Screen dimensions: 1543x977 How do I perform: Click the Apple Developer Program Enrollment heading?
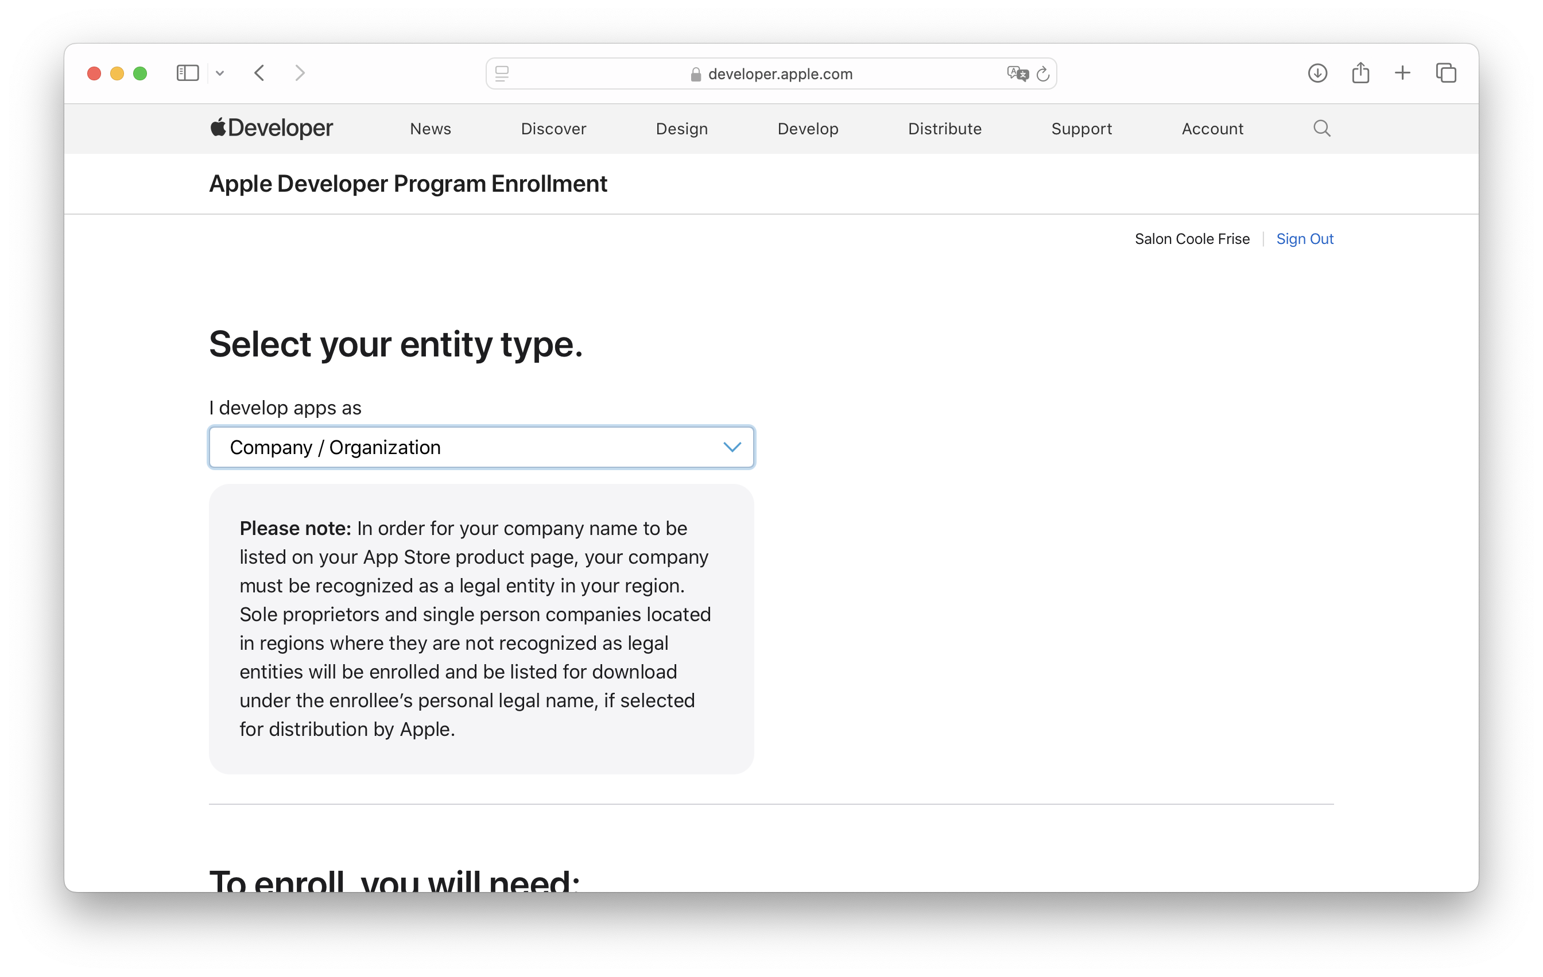(x=408, y=184)
